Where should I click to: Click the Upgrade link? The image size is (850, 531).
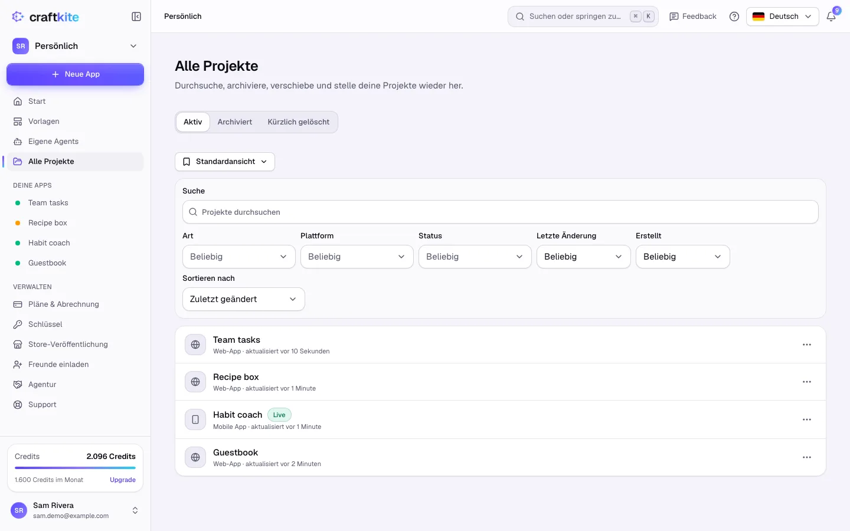tap(123, 480)
